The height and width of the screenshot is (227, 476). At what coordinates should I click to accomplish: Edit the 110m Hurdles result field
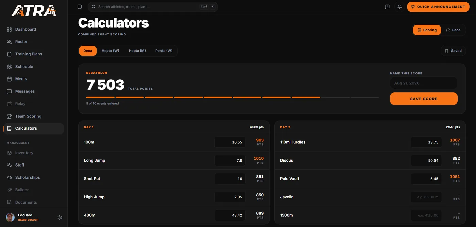pos(426,142)
